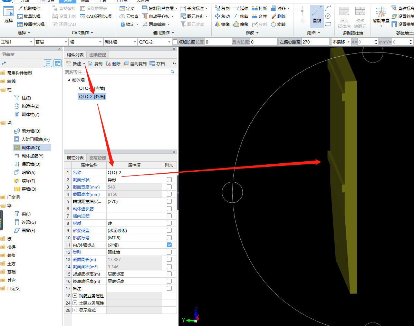Screen dimensions: 414x326
Task: Click the 左偏心距离 input field
Action: pyautogui.click(x=315, y=42)
